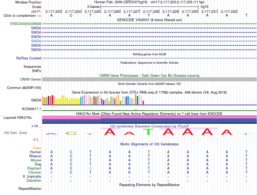Open the OMIM Gene Phenotypes track title

tap(150, 76)
